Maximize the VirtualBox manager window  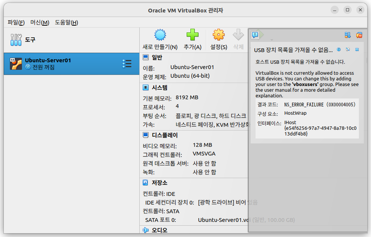tap(348, 10)
